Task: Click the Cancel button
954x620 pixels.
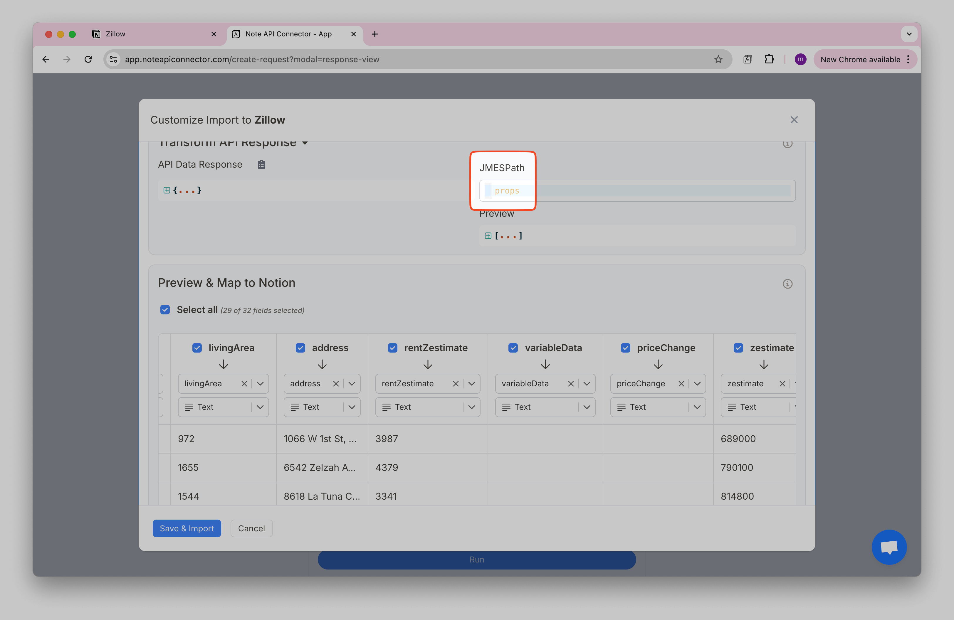Action: click(x=251, y=528)
